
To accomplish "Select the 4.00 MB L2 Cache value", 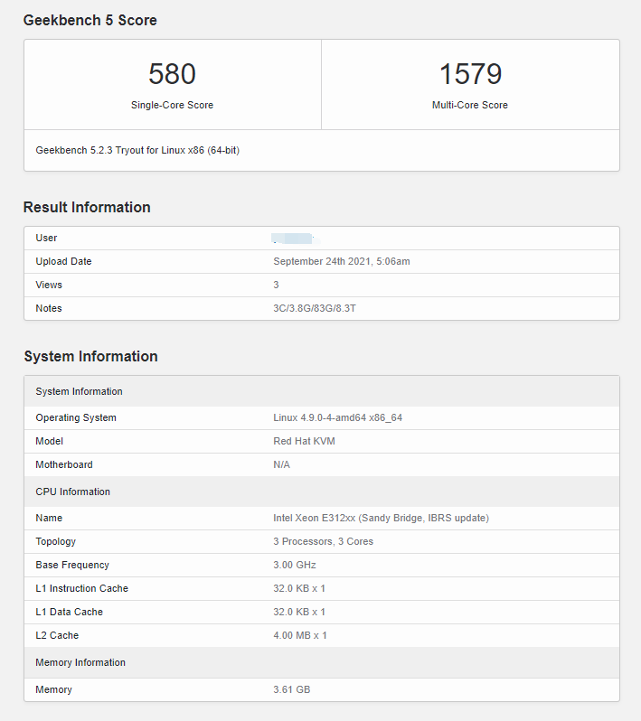I will 300,635.
